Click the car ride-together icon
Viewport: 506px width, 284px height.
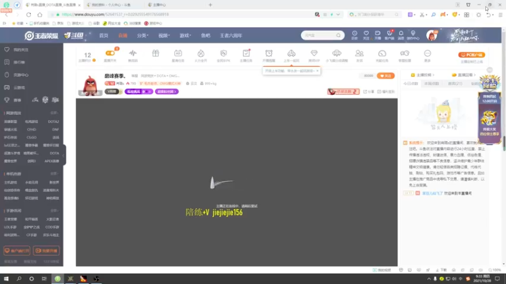(292, 53)
